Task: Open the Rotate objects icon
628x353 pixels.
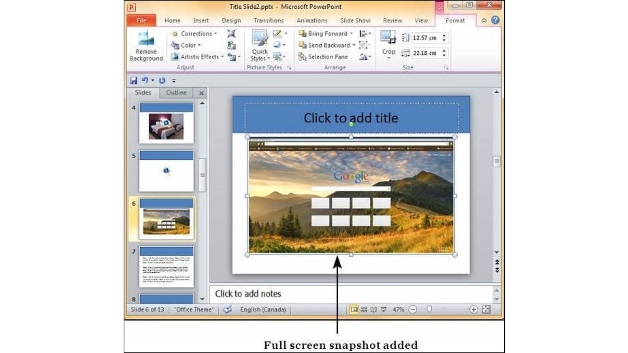Action: pos(365,57)
